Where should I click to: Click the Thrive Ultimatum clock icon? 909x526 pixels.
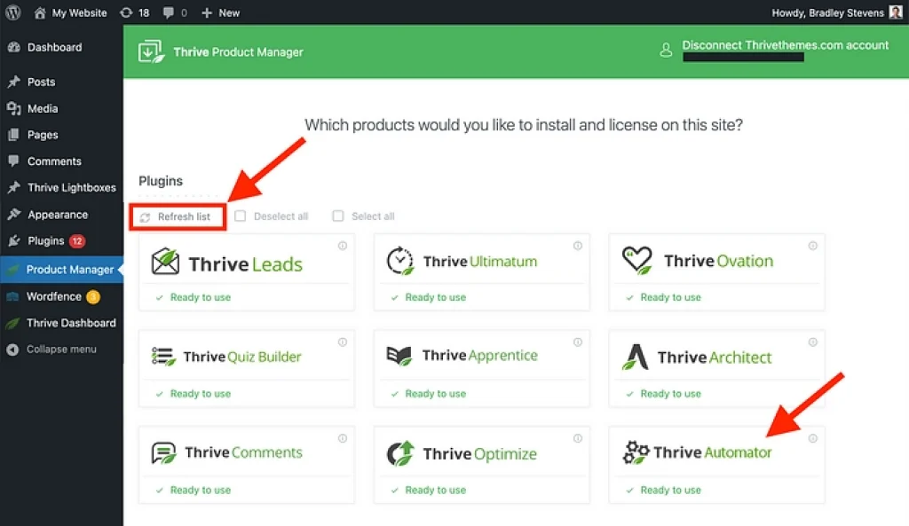tap(400, 261)
